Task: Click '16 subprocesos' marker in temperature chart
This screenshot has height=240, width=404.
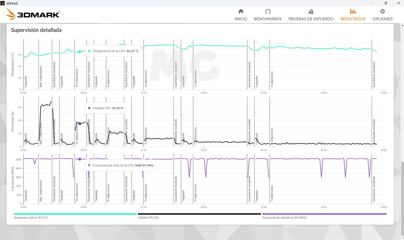Action: [x=77, y=78]
